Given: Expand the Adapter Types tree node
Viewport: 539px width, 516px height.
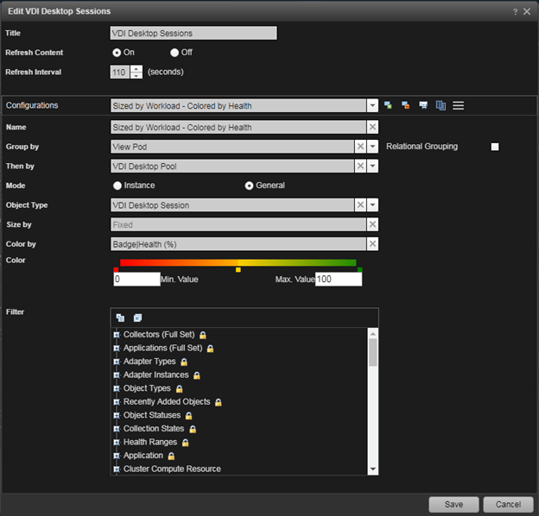Looking at the screenshot, I should tap(117, 362).
